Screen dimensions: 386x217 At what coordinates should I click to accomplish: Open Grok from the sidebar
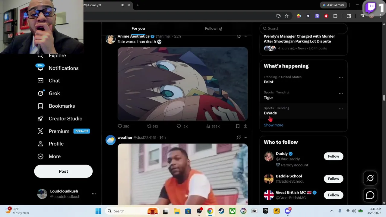tap(54, 93)
